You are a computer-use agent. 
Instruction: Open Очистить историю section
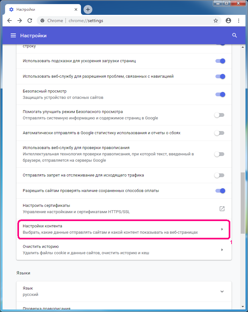pos(123,250)
